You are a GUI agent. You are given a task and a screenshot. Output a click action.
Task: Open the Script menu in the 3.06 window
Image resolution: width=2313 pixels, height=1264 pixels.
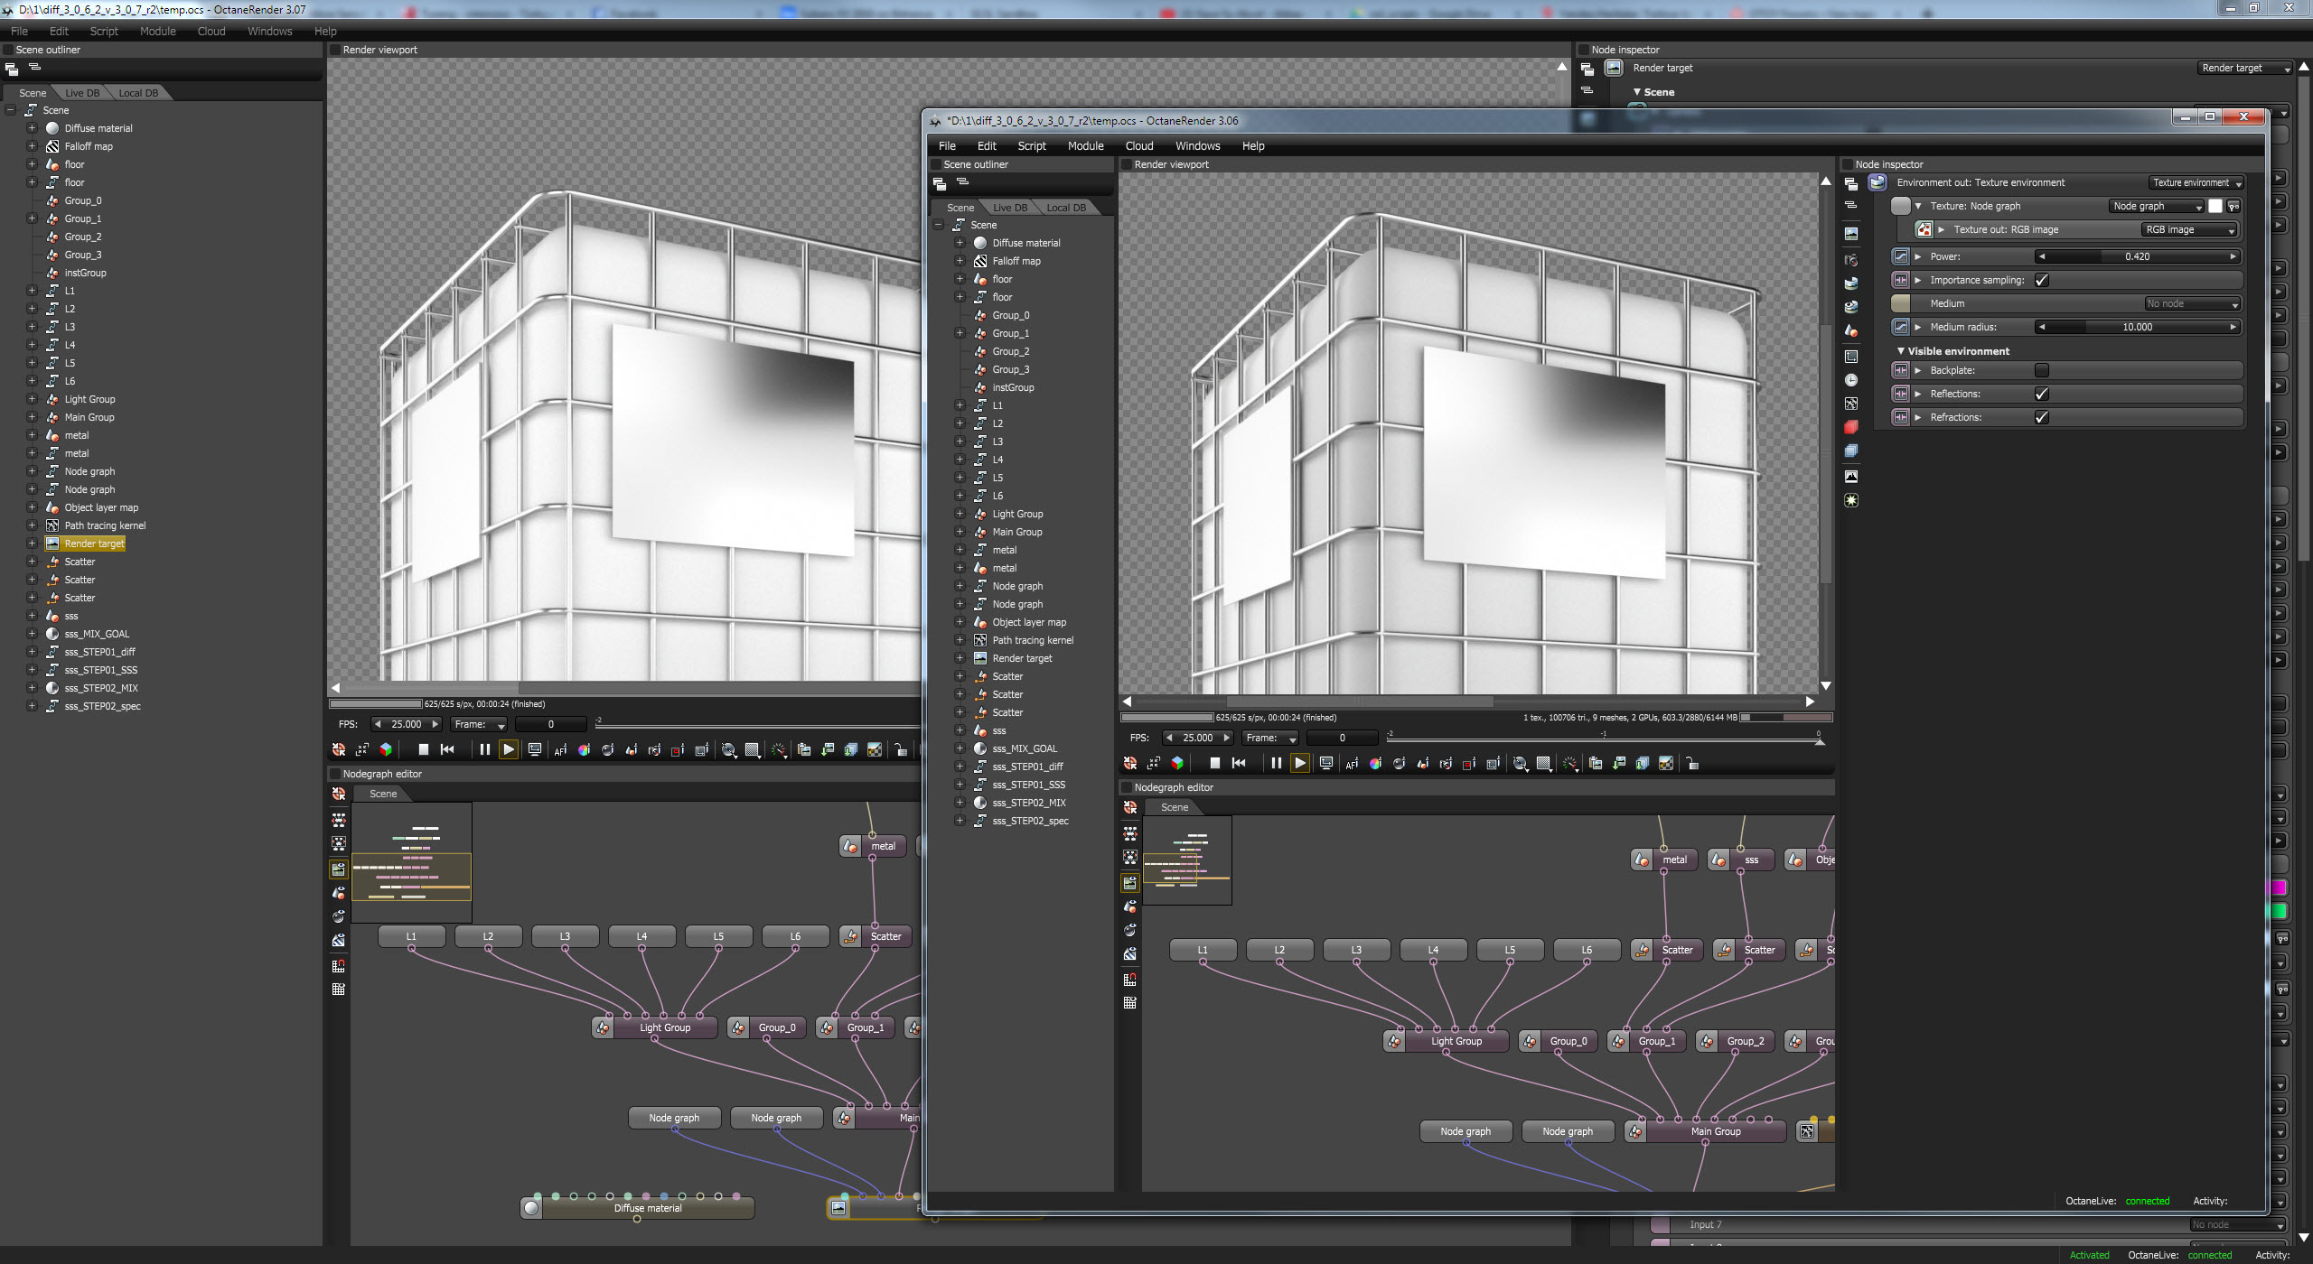[1031, 145]
